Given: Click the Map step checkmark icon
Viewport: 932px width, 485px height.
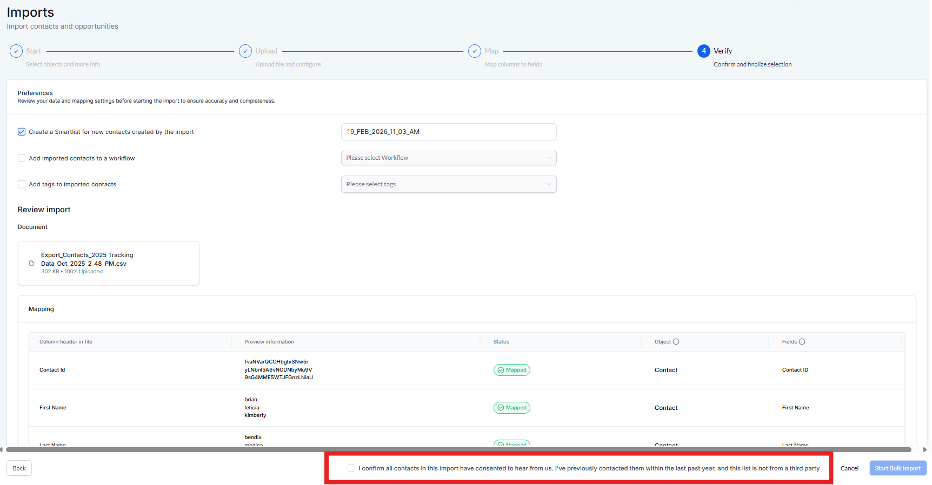Looking at the screenshot, I should tap(475, 51).
